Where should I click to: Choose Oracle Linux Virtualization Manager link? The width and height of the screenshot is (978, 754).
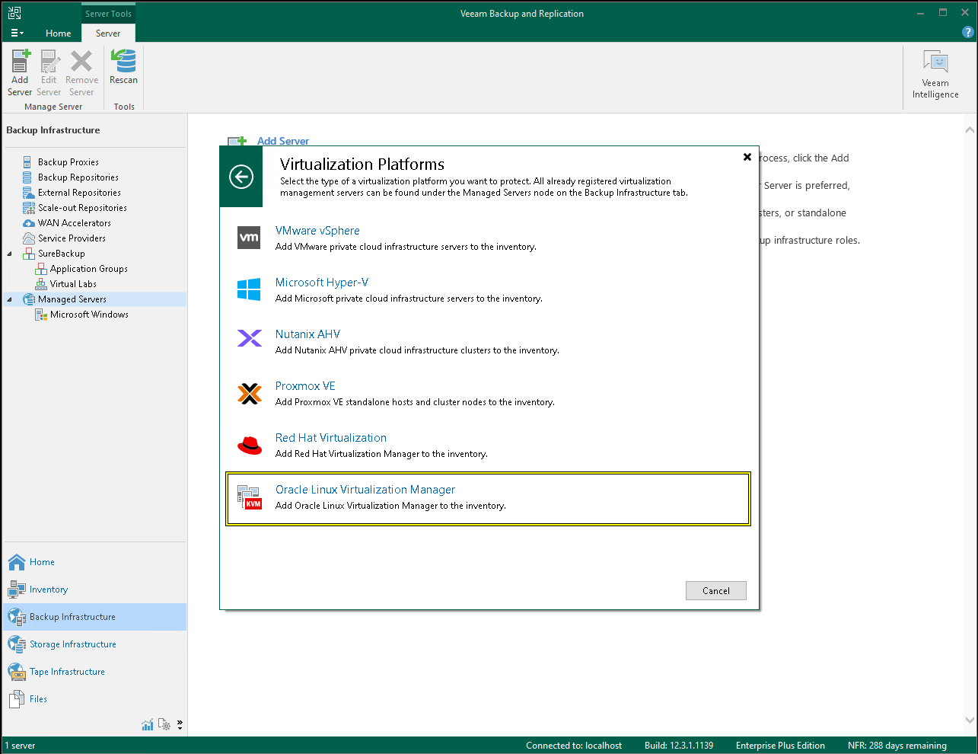point(365,490)
